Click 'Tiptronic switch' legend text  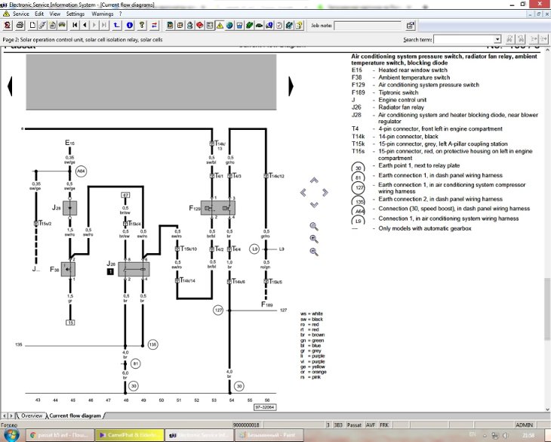tap(398, 92)
